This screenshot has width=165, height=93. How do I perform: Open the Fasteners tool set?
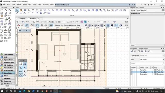pos(7,81)
